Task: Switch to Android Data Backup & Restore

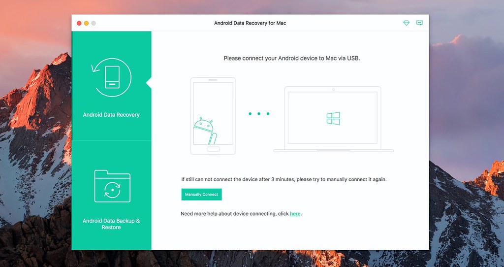Action: 111,224
